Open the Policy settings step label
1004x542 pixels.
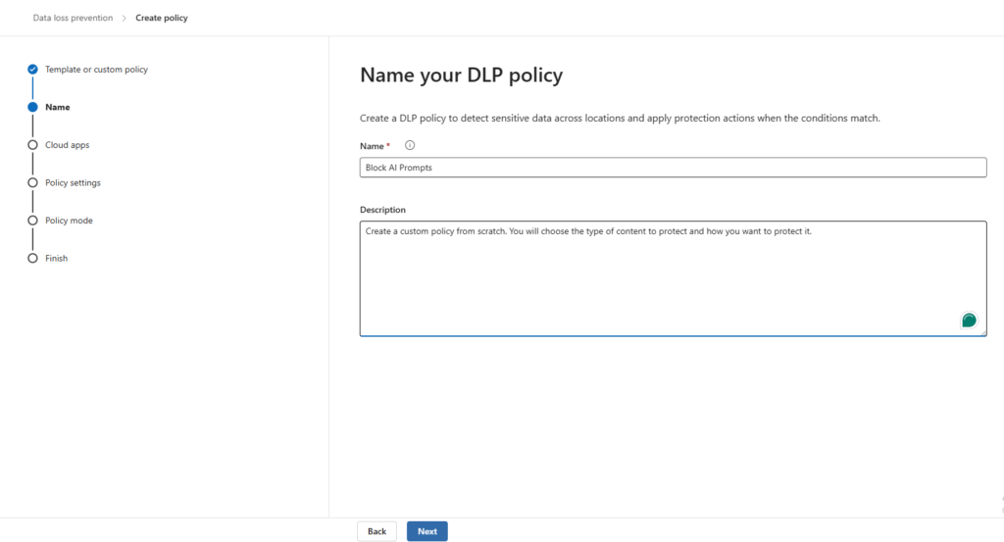point(73,182)
